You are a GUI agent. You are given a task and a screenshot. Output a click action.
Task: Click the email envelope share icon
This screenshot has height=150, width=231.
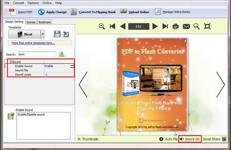(186, 27)
